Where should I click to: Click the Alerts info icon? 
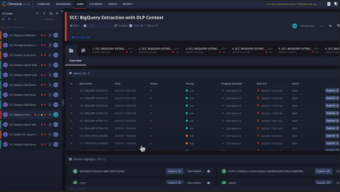point(88,73)
